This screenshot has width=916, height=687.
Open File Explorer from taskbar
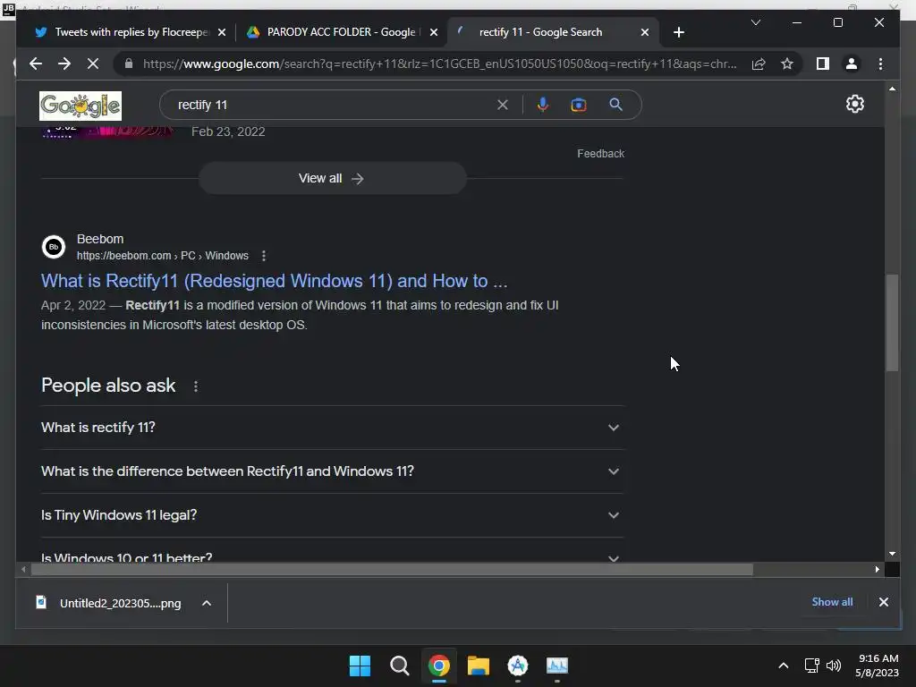point(479,666)
